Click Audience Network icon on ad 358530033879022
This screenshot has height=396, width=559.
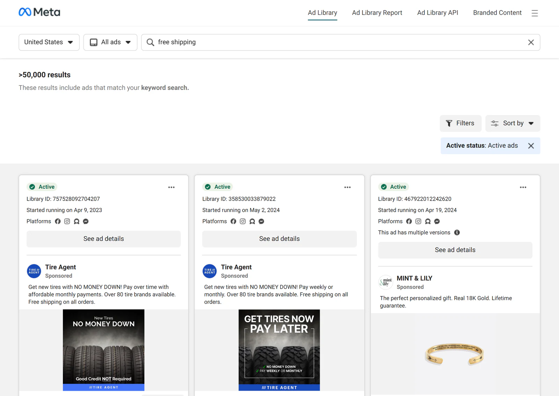pos(252,221)
